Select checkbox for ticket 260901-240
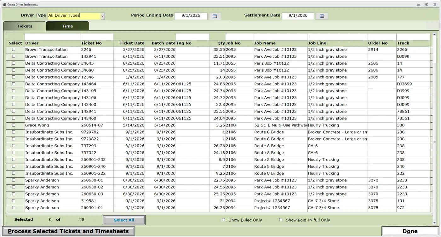 (x=14, y=166)
